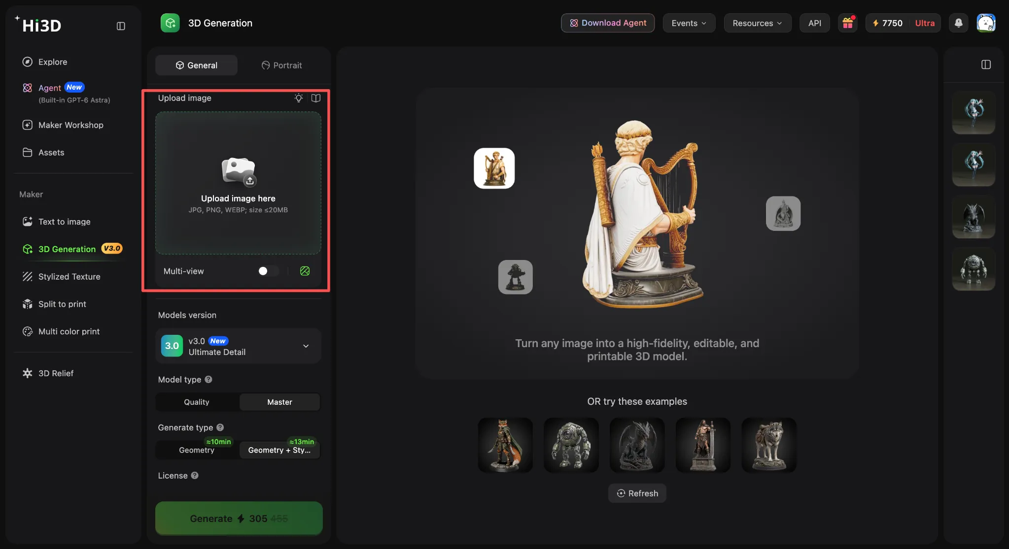The width and height of the screenshot is (1009, 549).
Task: Select the Quality model type
Action: 197,402
